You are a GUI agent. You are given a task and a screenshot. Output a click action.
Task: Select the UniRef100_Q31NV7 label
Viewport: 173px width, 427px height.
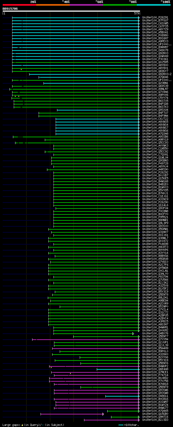[155, 232]
